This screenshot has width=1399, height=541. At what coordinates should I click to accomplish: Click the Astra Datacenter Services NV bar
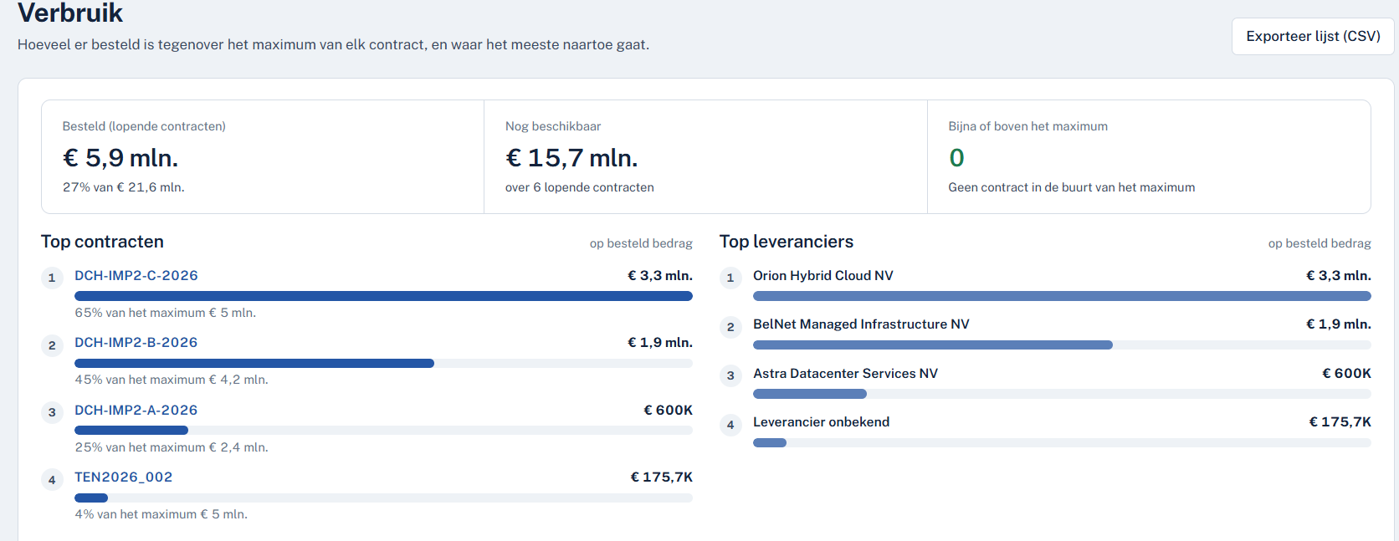coord(1062,394)
